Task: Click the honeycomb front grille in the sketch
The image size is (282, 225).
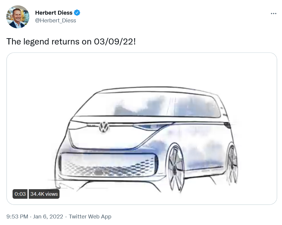Action: (108, 165)
